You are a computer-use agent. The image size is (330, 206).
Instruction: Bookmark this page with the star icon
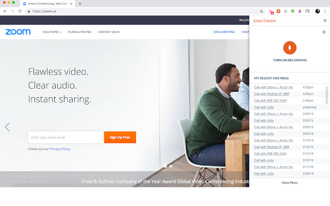pyautogui.click(x=261, y=11)
